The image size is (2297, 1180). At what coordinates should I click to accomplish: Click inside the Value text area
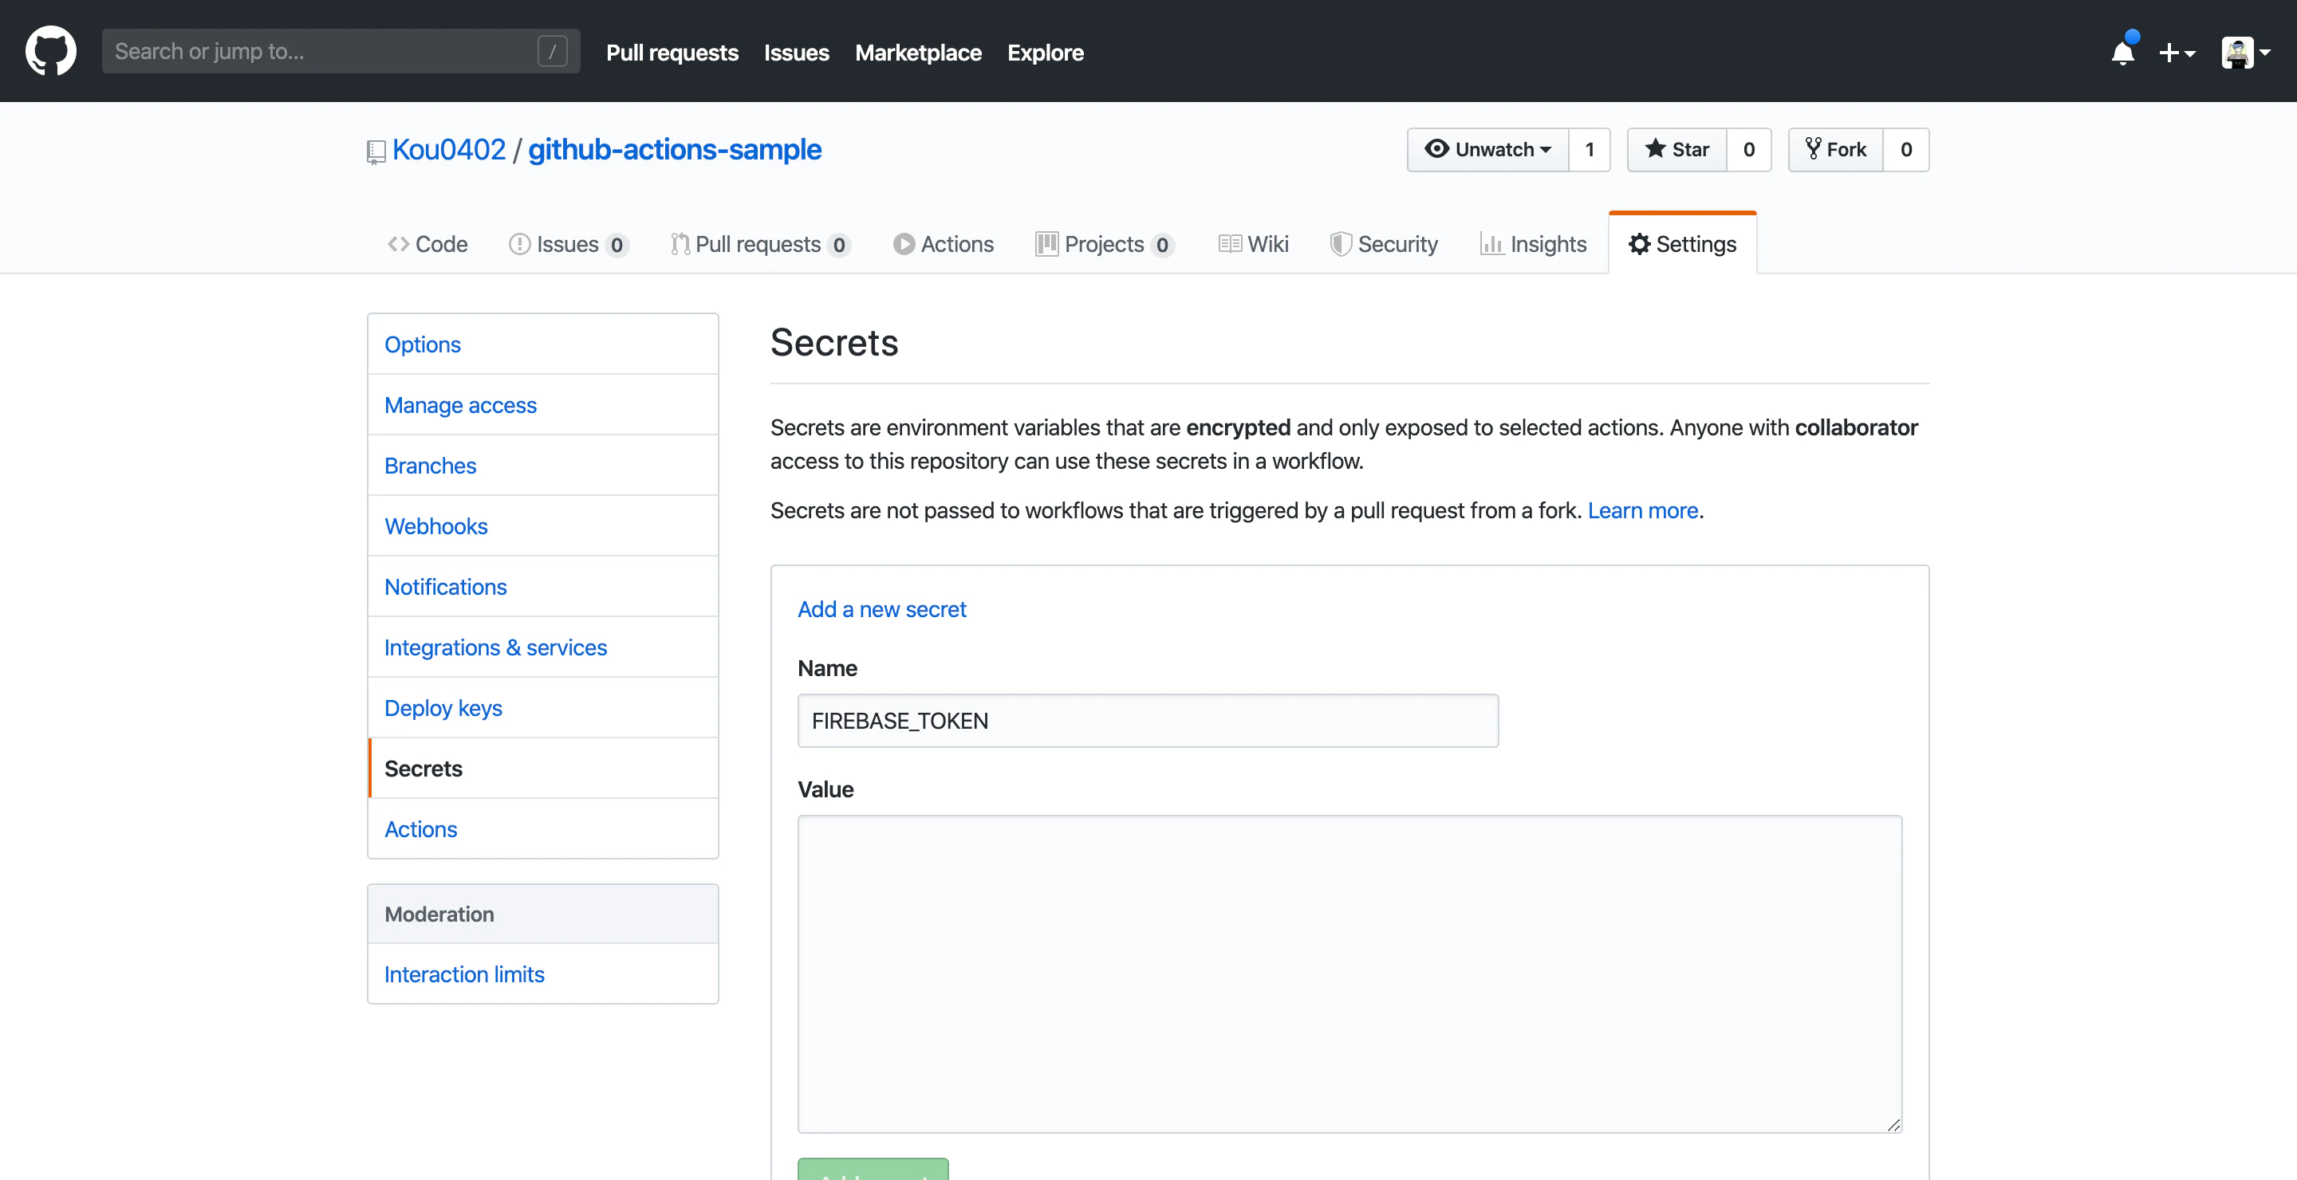click(x=1349, y=973)
